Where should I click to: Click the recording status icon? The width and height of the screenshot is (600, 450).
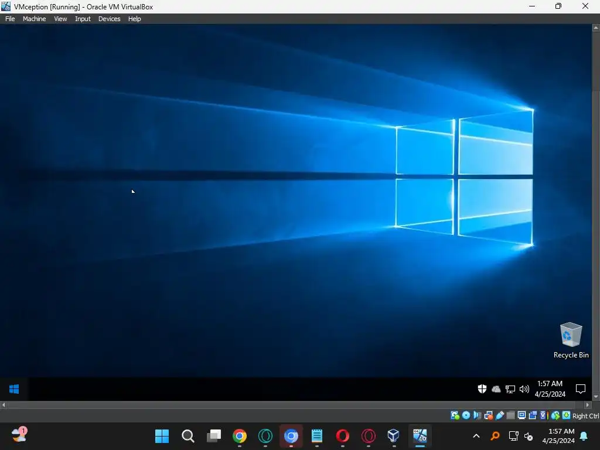[x=533, y=415]
